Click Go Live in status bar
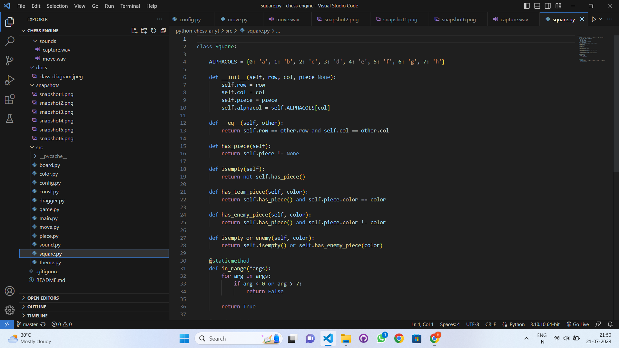 pyautogui.click(x=578, y=324)
